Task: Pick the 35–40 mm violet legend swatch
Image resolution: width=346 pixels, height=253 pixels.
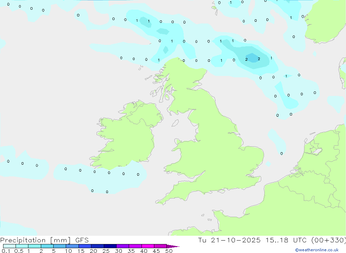Action: [x=135, y=246]
